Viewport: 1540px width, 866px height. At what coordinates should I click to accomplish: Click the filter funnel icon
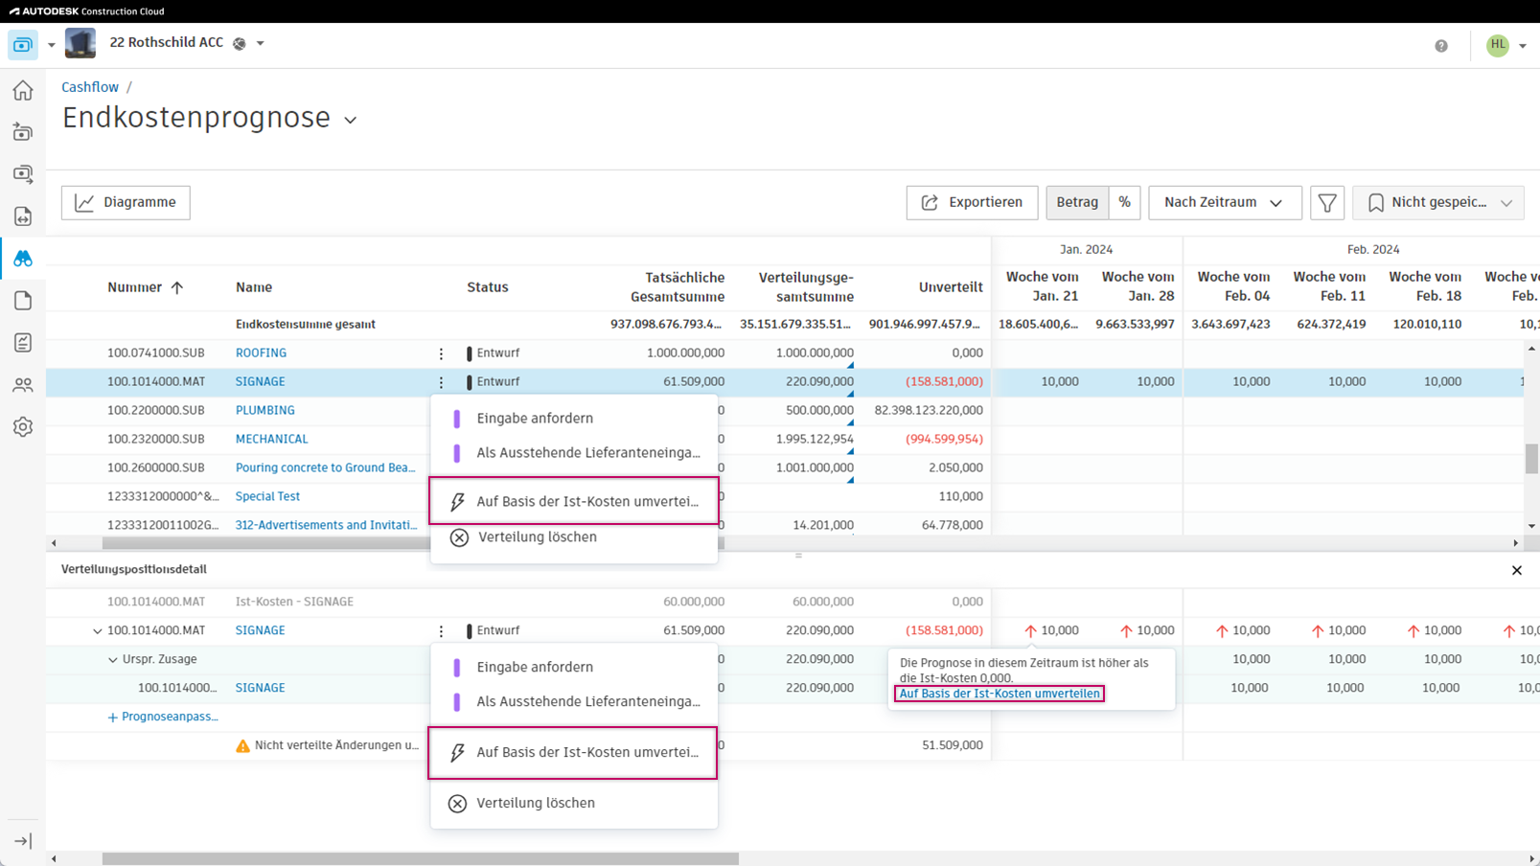[x=1327, y=202]
